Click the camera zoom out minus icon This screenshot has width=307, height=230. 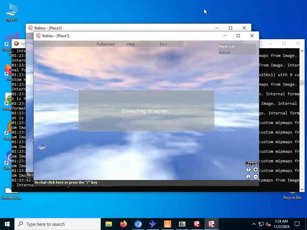[x=255, y=177]
